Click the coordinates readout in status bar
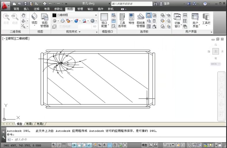Viewport: 227px width, 148px height. click(22, 145)
